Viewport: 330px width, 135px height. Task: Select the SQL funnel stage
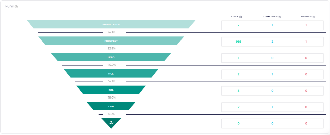tap(111, 90)
